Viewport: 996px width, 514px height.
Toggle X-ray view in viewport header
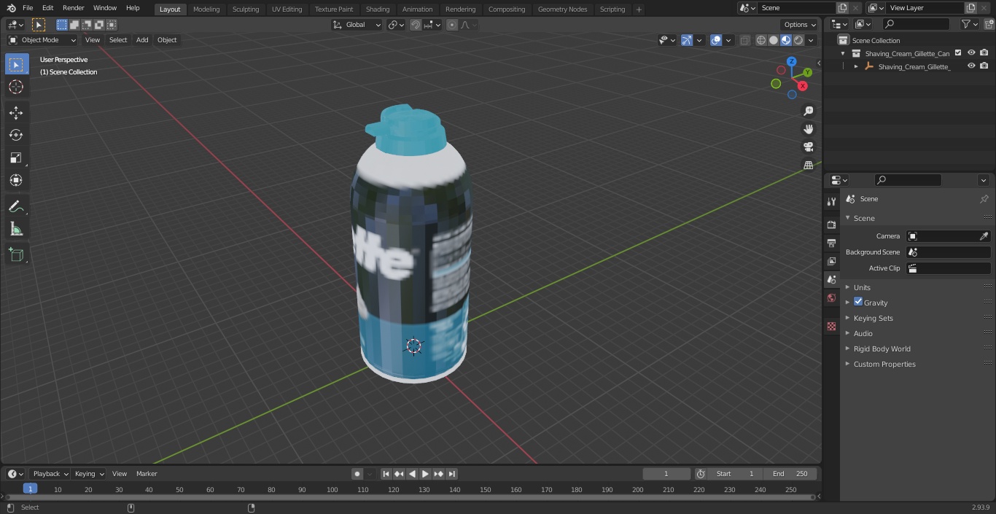(x=744, y=40)
